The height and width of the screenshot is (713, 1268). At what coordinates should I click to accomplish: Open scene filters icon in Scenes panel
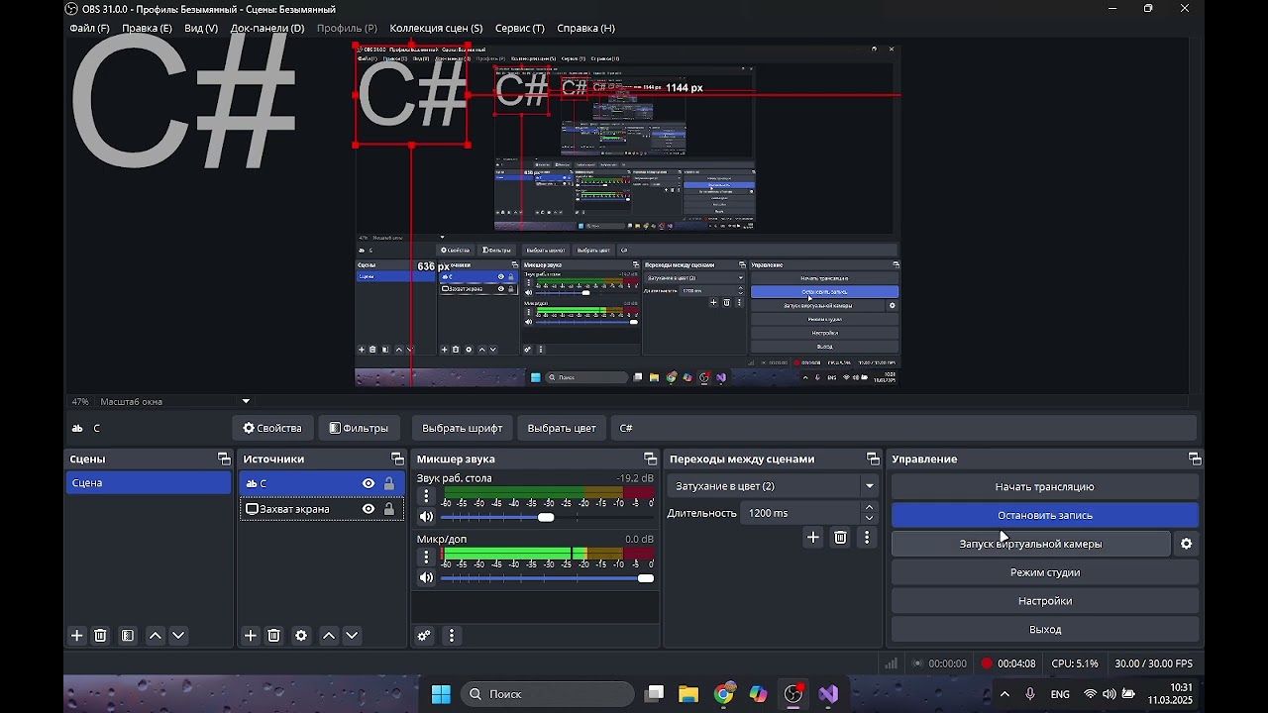click(x=128, y=636)
